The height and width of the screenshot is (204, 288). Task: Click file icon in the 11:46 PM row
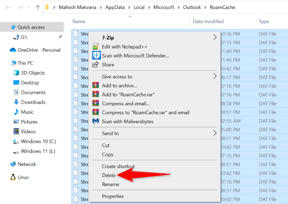click(76, 60)
